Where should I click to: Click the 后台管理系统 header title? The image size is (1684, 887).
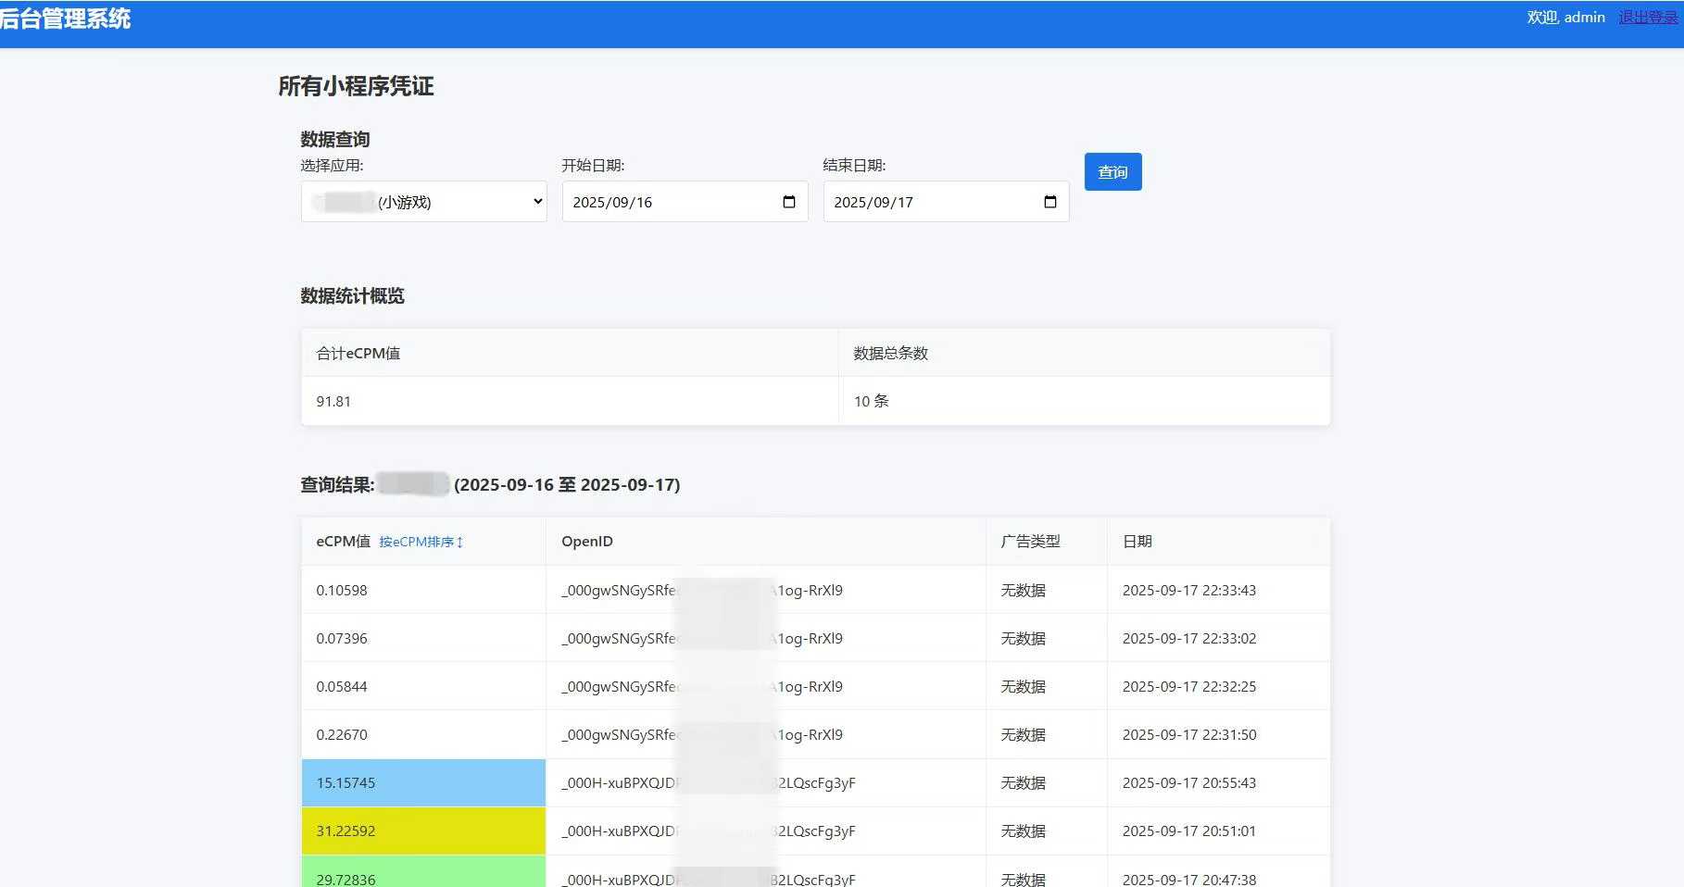65,19
